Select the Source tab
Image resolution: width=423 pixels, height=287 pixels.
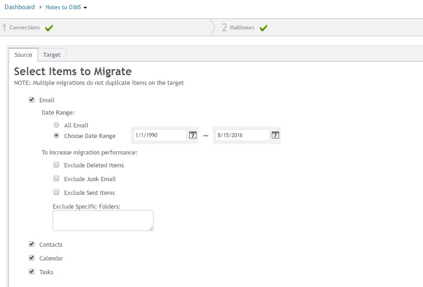[23, 55]
